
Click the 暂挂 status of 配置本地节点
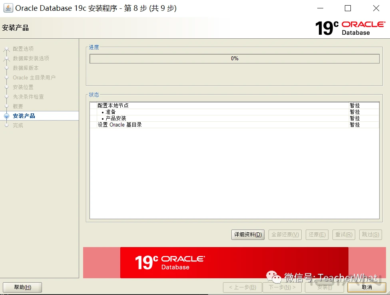355,105
